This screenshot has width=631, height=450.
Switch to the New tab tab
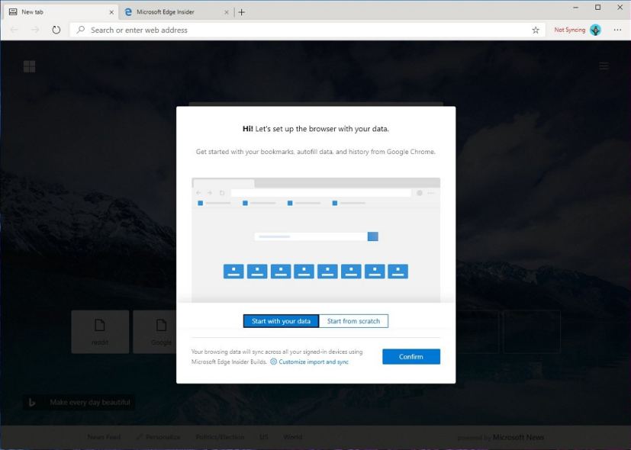(x=61, y=12)
